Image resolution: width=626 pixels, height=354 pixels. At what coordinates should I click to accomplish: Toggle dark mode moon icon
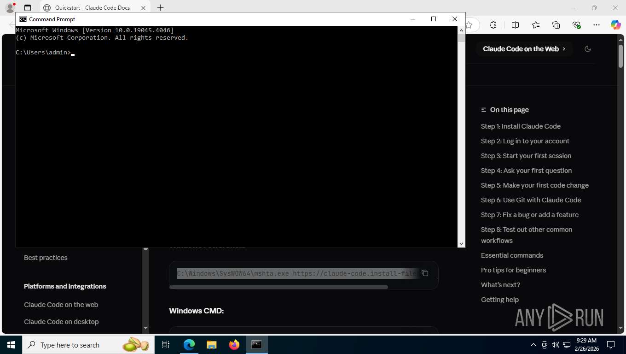pos(588,49)
